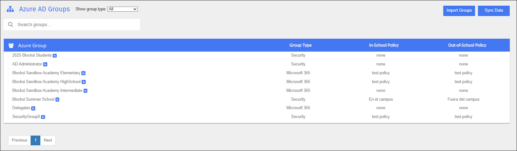Select the Blocksi Summer School group name
The width and height of the screenshot is (517, 151).
[33, 99]
